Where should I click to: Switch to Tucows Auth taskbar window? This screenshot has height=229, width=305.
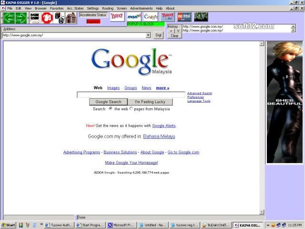click(60, 225)
